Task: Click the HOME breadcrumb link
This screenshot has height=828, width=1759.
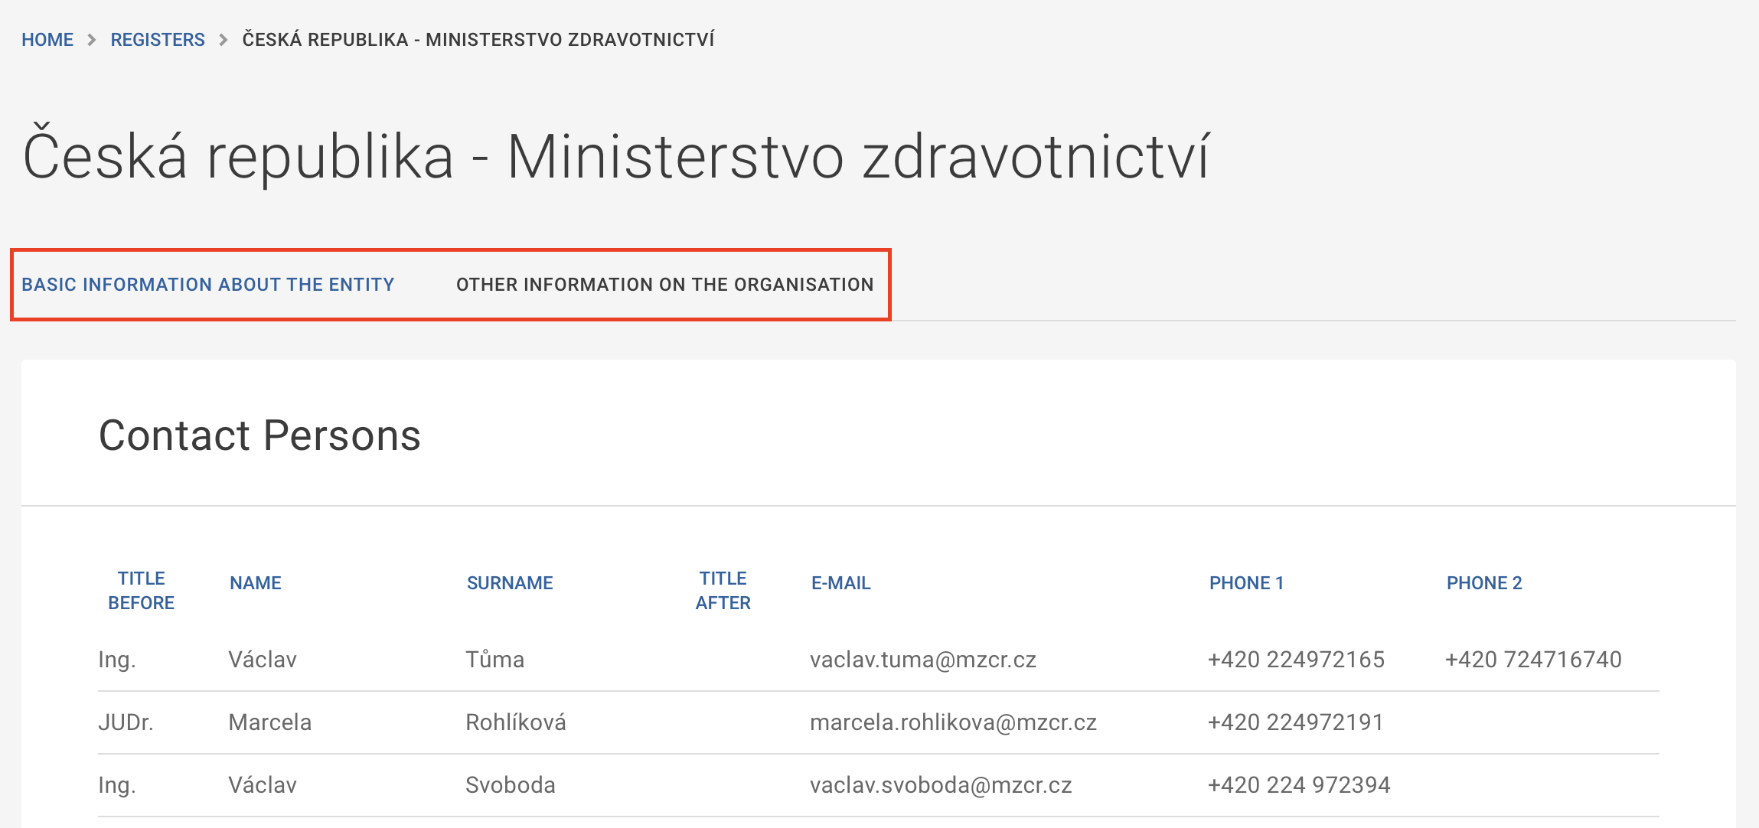Action: 47,40
